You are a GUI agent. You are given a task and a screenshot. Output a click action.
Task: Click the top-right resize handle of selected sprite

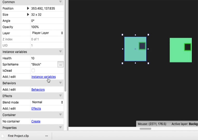(x=148, y=35)
